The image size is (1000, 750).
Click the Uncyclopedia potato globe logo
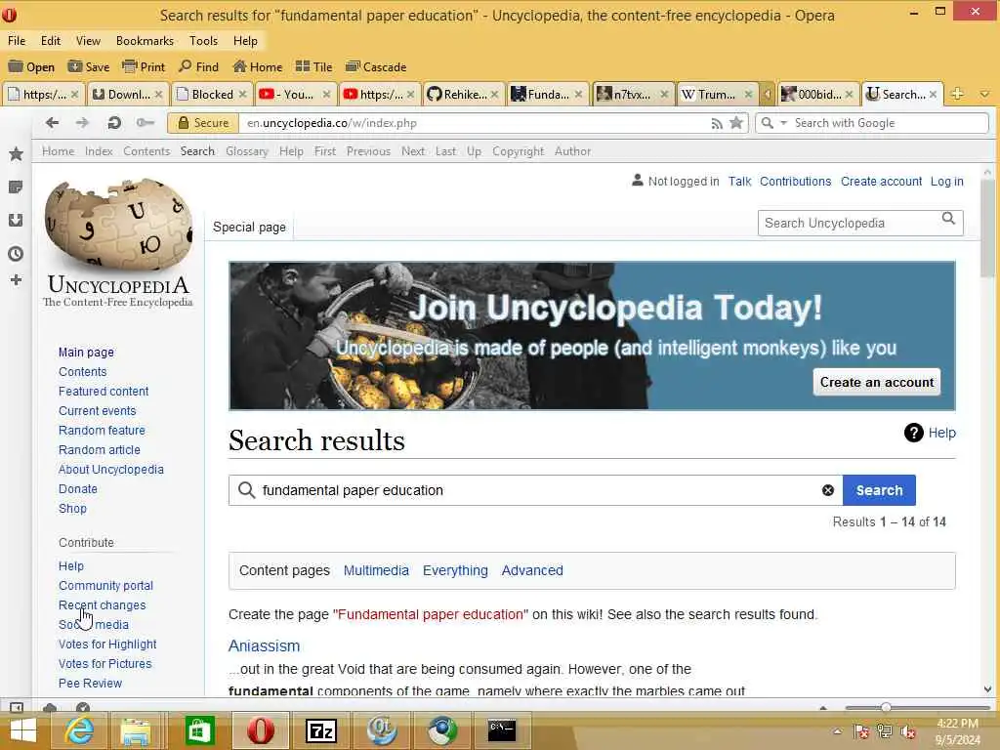(x=118, y=224)
